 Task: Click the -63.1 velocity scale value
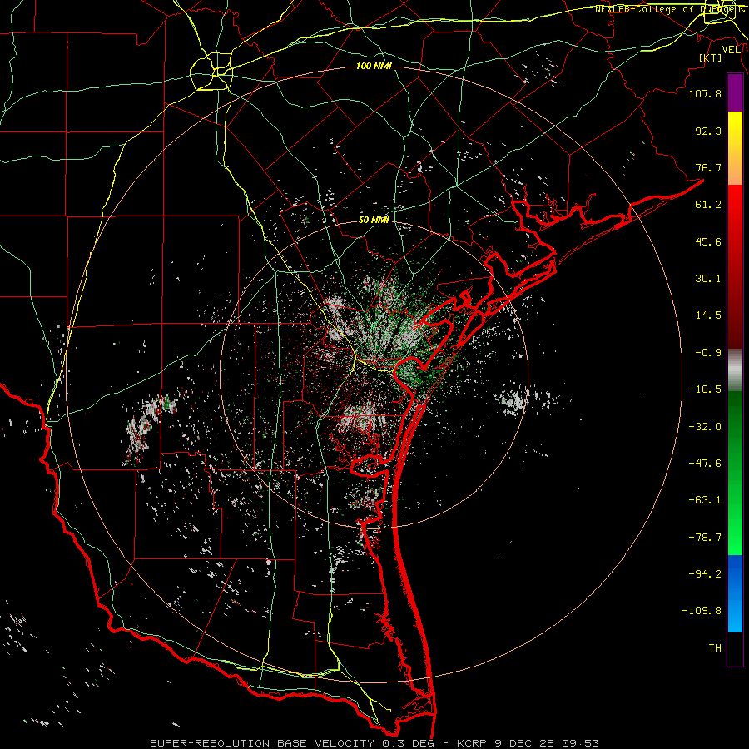(x=705, y=500)
